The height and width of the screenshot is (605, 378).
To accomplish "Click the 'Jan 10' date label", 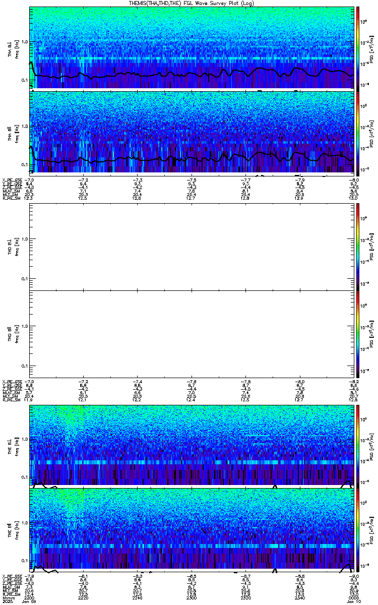I will click(354, 601).
